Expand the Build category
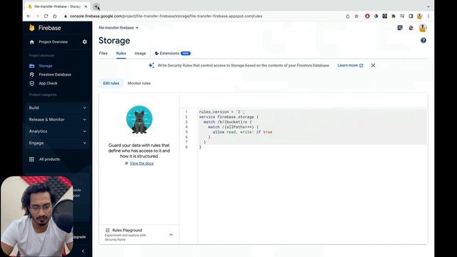The width and height of the screenshot is (457, 257). tap(57, 108)
